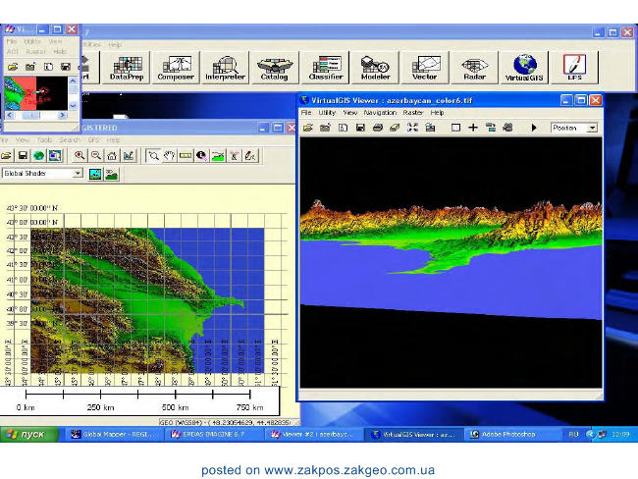Select the Radar module icon
638x479 pixels.
coord(474,68)
